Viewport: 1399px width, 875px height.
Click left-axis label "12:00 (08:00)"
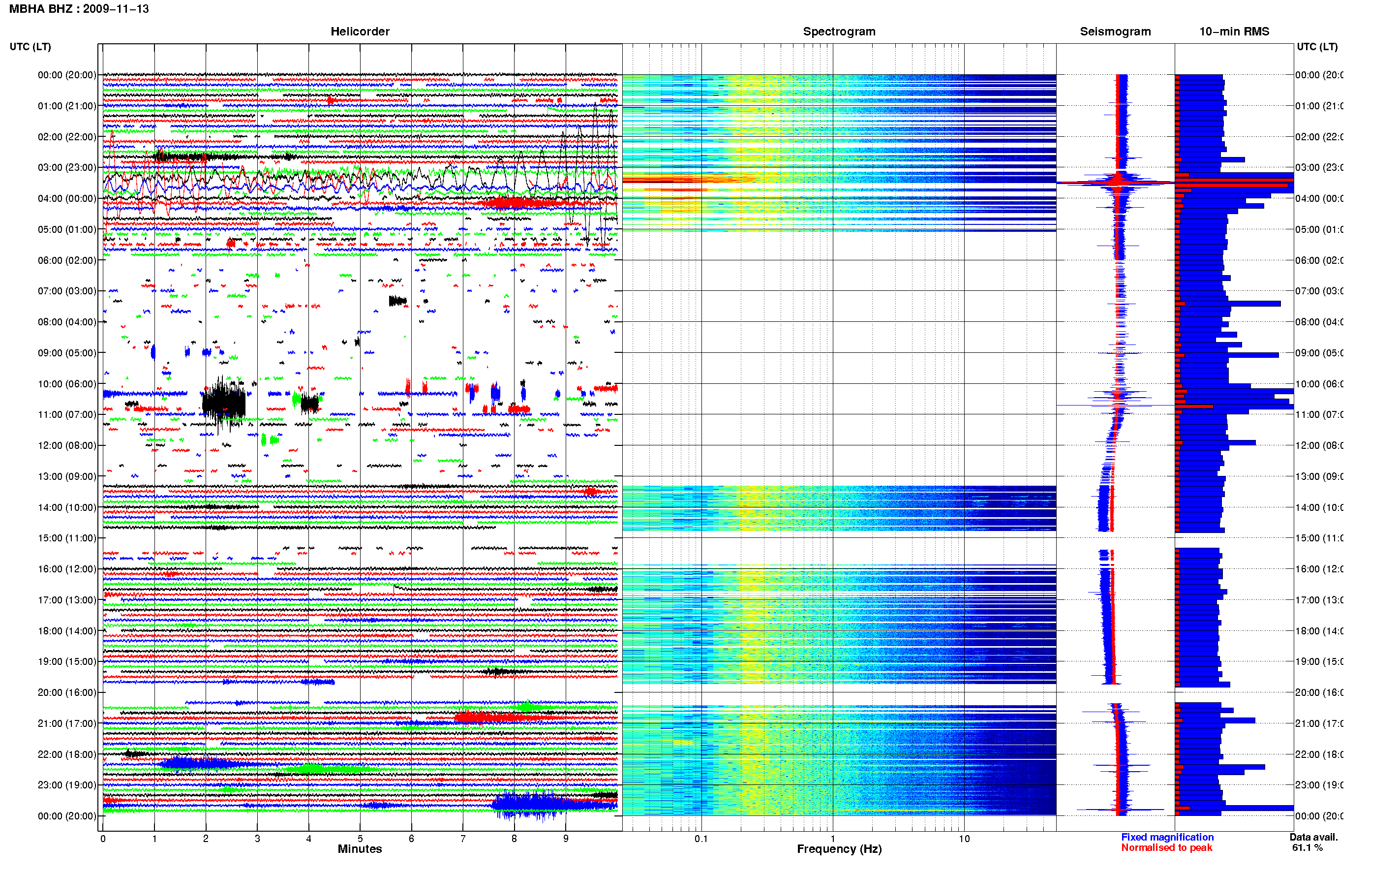coord(67,445)
